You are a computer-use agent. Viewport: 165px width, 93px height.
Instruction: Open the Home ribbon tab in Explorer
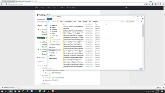54,19
